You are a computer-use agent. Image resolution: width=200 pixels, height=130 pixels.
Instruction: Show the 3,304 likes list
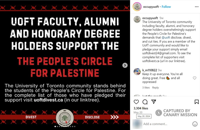141,108
